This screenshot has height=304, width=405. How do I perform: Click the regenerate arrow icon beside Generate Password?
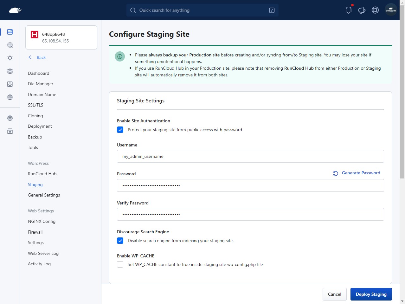336,173
